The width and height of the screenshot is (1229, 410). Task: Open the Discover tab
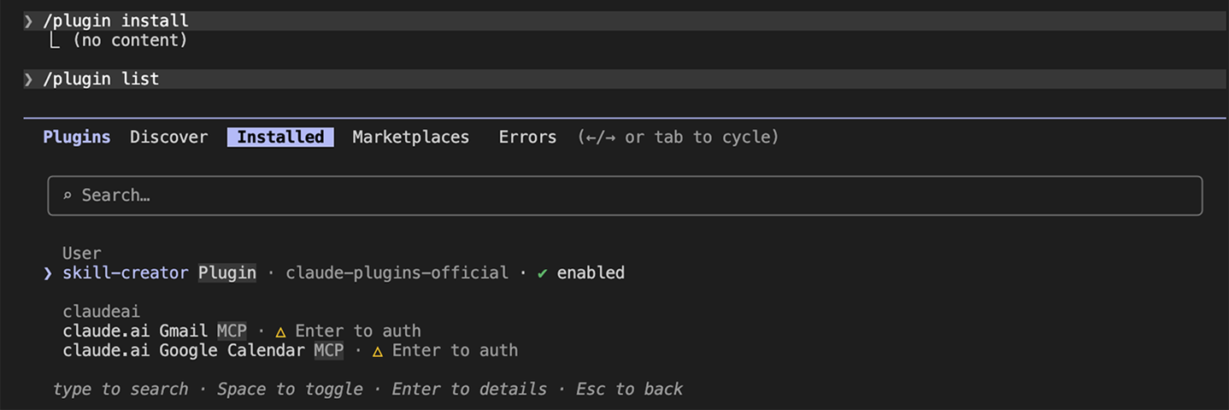click(168, 137)
